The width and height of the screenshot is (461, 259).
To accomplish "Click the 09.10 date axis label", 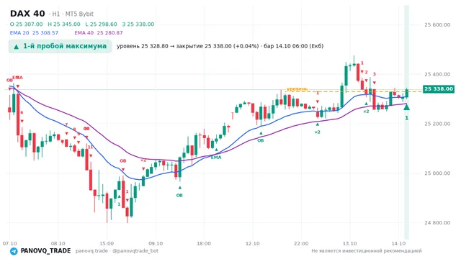I will pos(156,243).
